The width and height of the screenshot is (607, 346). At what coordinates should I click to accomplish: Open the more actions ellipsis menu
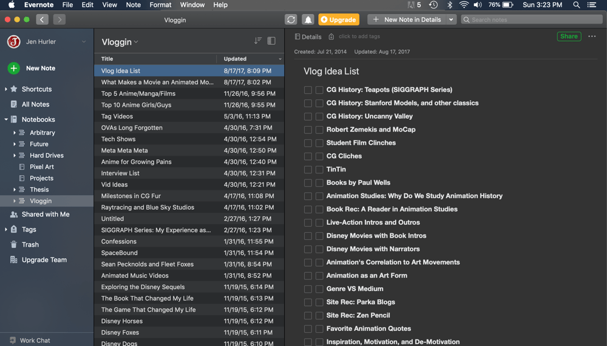pyautogui.click(x=592, y=36)
